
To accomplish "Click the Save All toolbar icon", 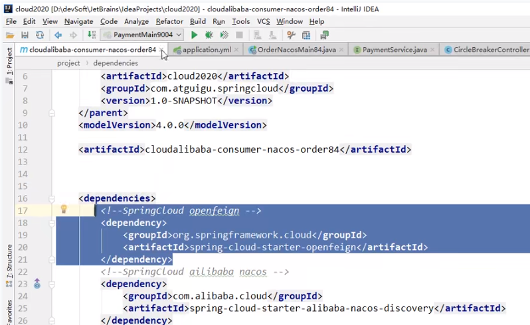I will click(x=25, y=35).
